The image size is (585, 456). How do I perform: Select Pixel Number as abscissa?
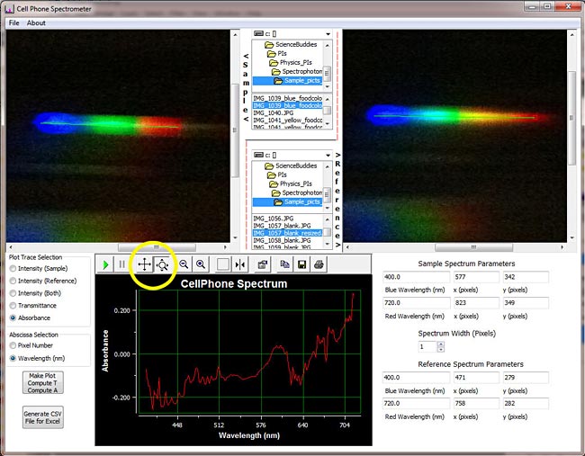click(13, 345)
